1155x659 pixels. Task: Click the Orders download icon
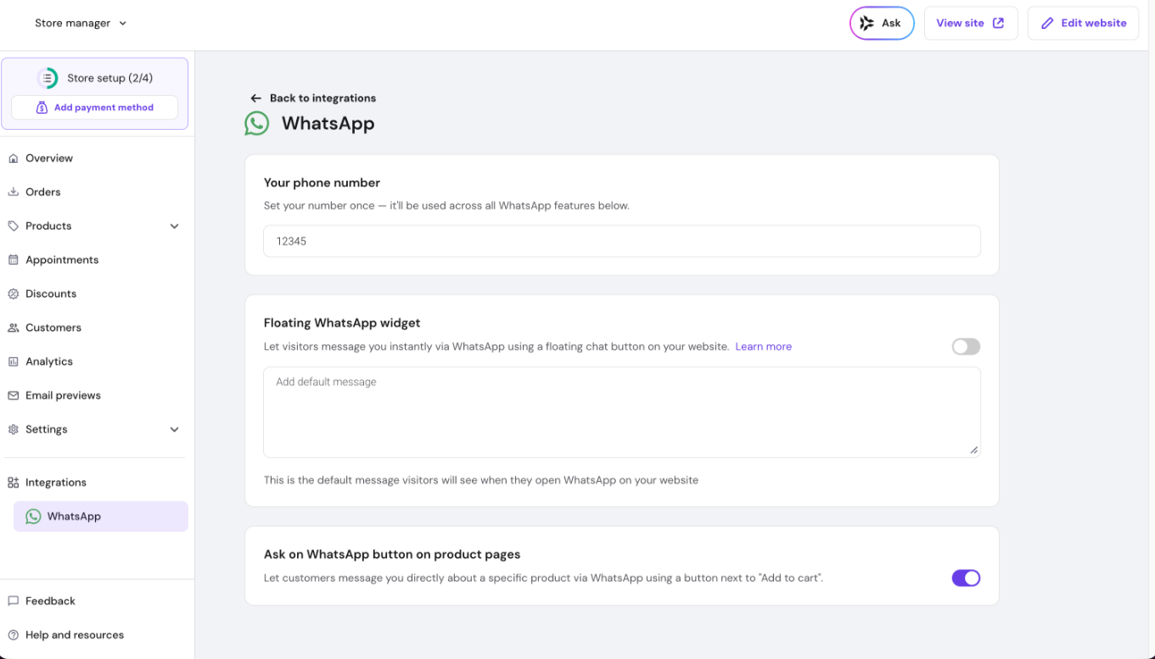coord(13,193)
